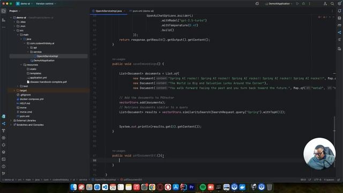Screen dimensions: 343x193
Task: Expand the test folder
Action: pyautogui.click(x=18, y=86)
